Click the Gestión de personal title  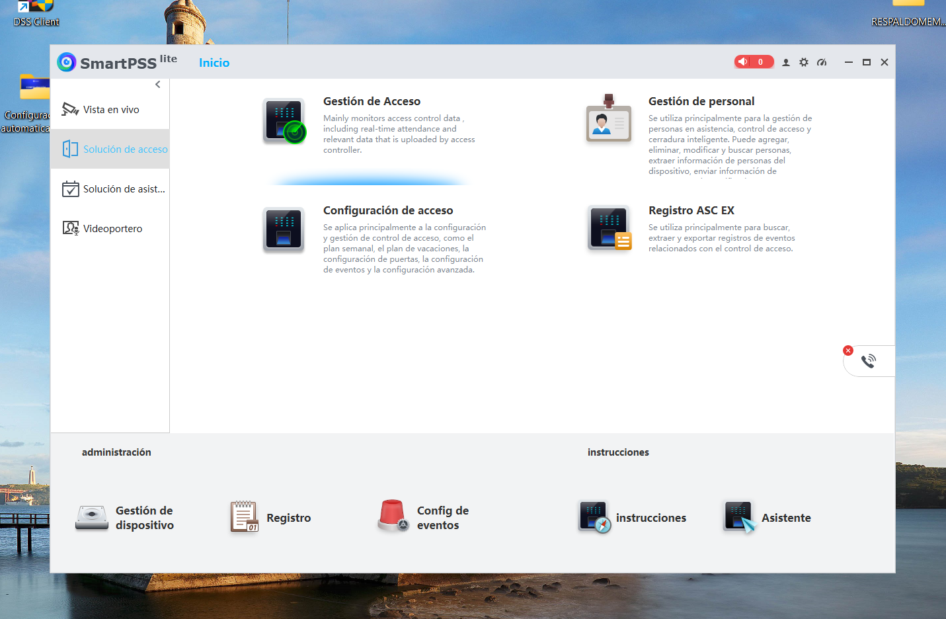tap(701, 101)
